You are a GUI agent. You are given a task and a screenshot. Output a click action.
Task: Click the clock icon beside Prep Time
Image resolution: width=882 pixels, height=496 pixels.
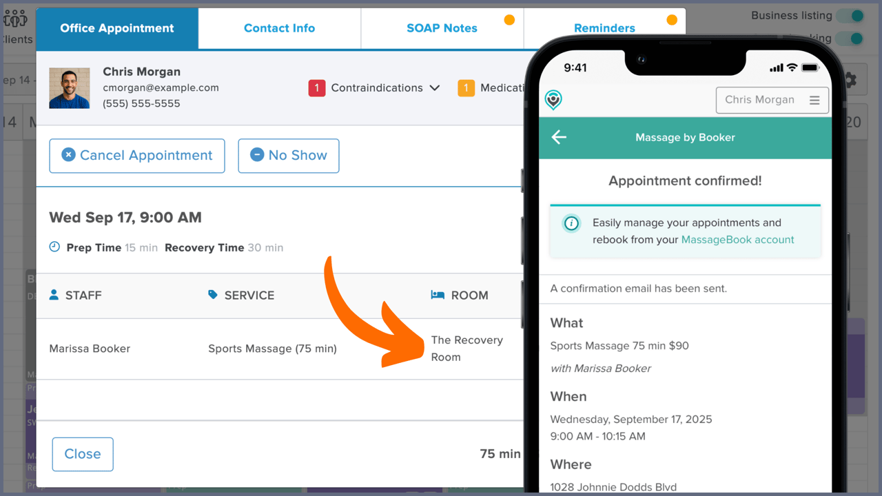[54, 246]
